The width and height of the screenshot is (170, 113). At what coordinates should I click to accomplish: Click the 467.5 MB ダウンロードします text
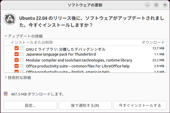pos(38,94)
